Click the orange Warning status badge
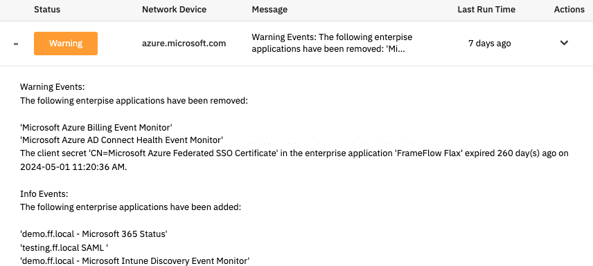 click(66, 44)
